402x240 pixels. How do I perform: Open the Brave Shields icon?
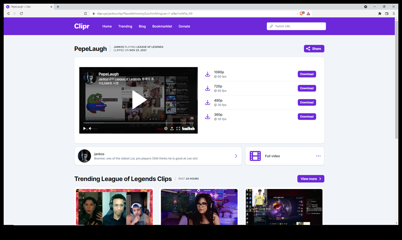point(302,14)
